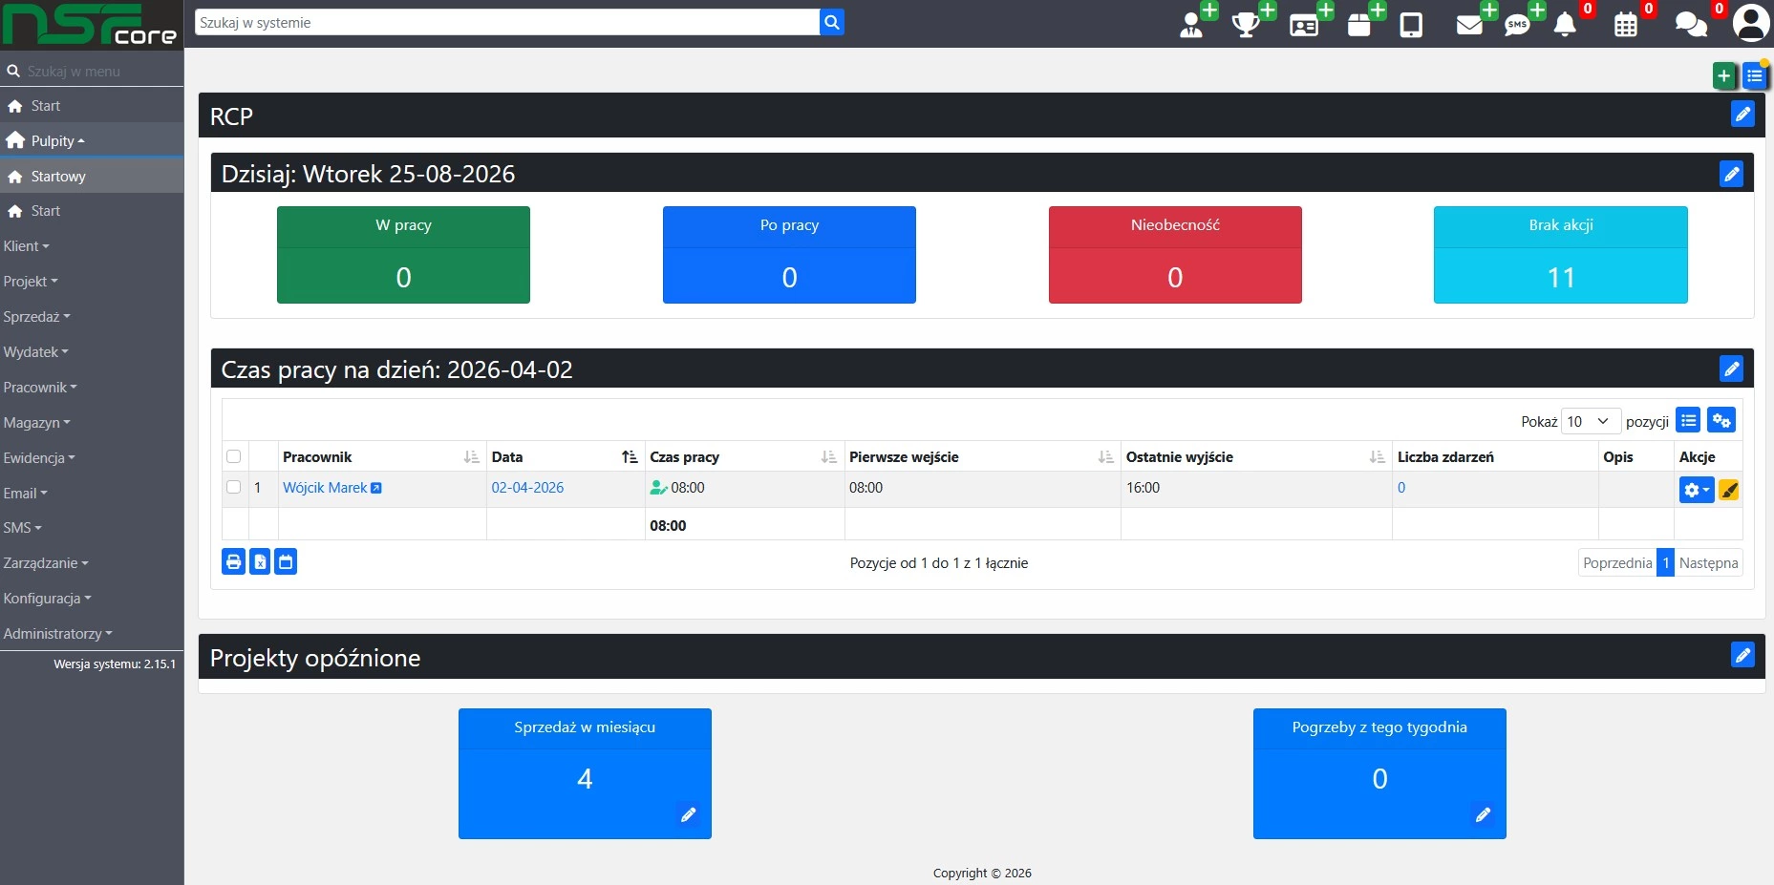Open gear actions dropdown in Wójcik Marek row
This screenshot has width=1774, height=885.
tap(1697, 490)
